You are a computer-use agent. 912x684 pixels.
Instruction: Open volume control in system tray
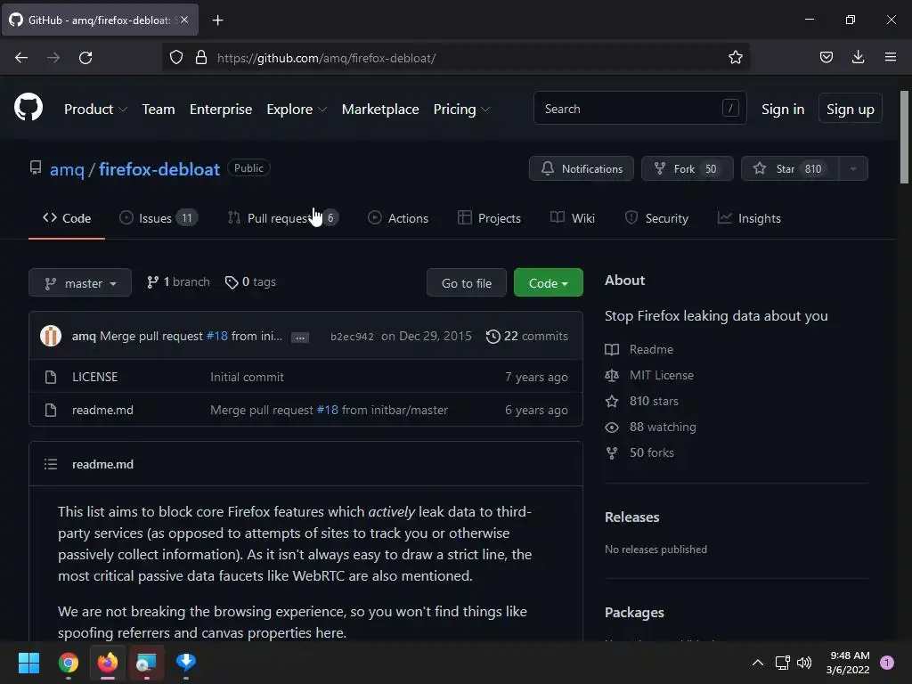pyautogui.click(x=804, y=663)
